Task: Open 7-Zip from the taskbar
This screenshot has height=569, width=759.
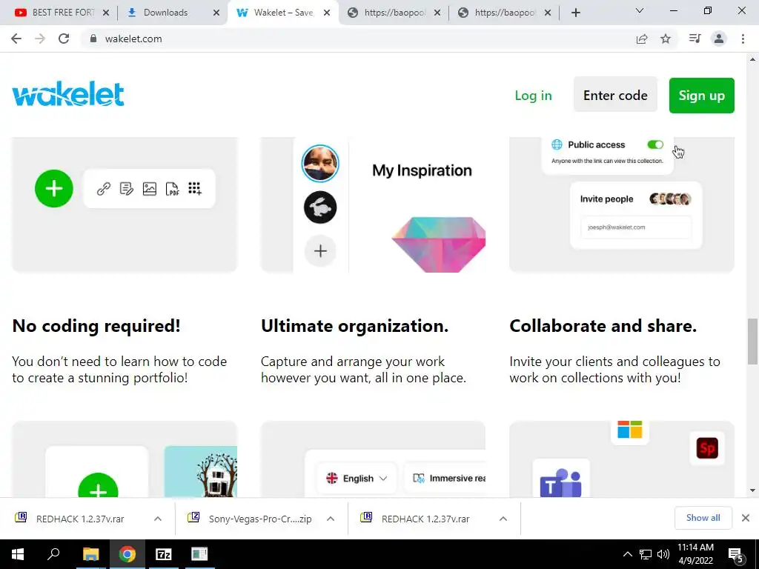Action: (163, 554)
